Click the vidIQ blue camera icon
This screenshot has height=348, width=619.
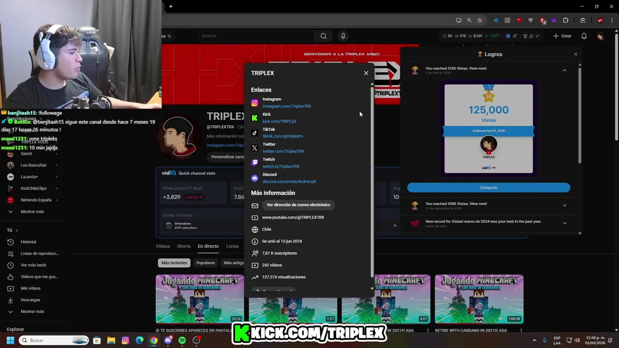pyautogui.click(x=508, y=36)
